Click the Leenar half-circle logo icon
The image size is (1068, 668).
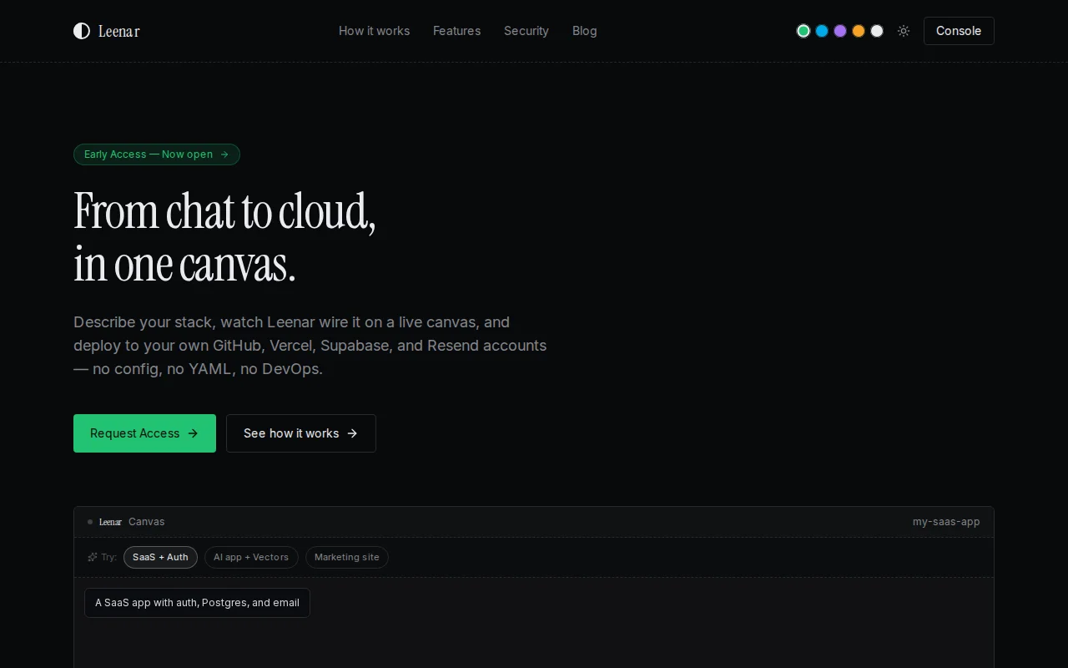(x=82, y=31)
